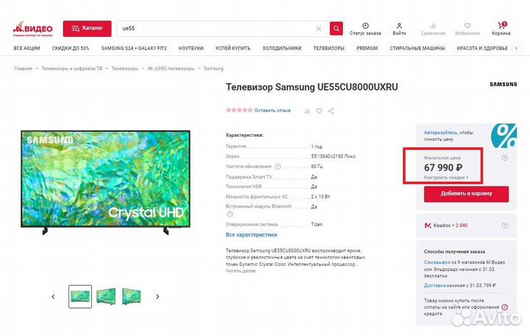Image resolution: width=530 pixels, height=336 pixels.
Task: Click Добавить в корзину button
Action: coord(467,194)
